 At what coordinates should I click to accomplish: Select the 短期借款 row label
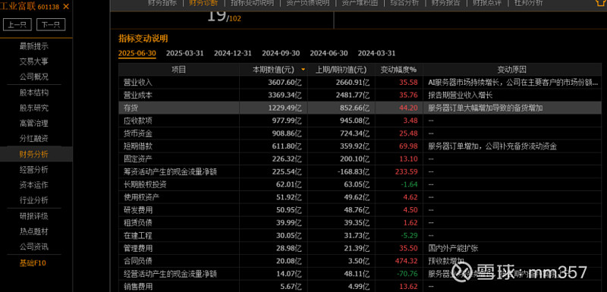coord(138,146)
